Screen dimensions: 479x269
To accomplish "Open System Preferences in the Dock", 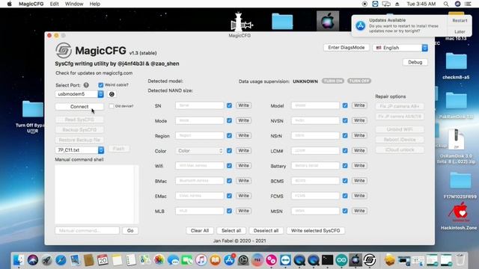I will pos(243,260).
